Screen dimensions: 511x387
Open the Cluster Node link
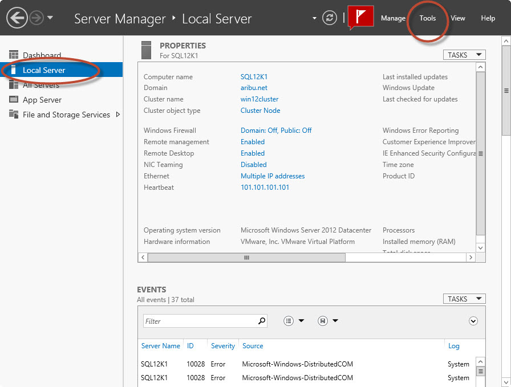click(x=260, y=111)
